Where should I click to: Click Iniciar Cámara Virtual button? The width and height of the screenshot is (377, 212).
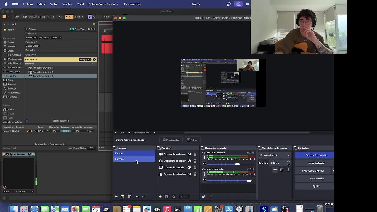(x=312, y=170)
